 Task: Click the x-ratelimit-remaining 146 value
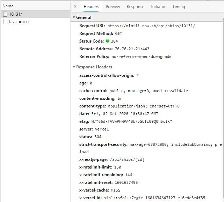(129, 175)
